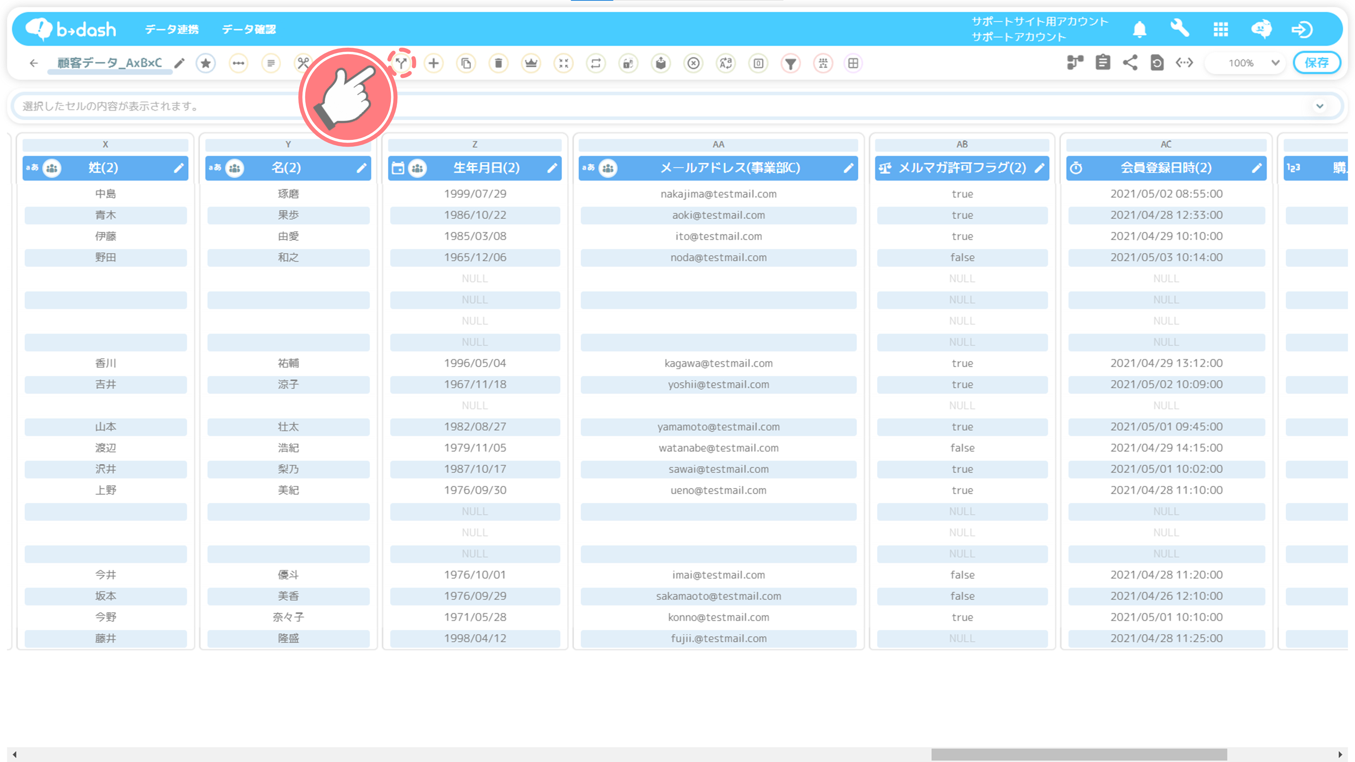Click the scrollbar left arrow

pyautogui.click(x=14, y=755)
